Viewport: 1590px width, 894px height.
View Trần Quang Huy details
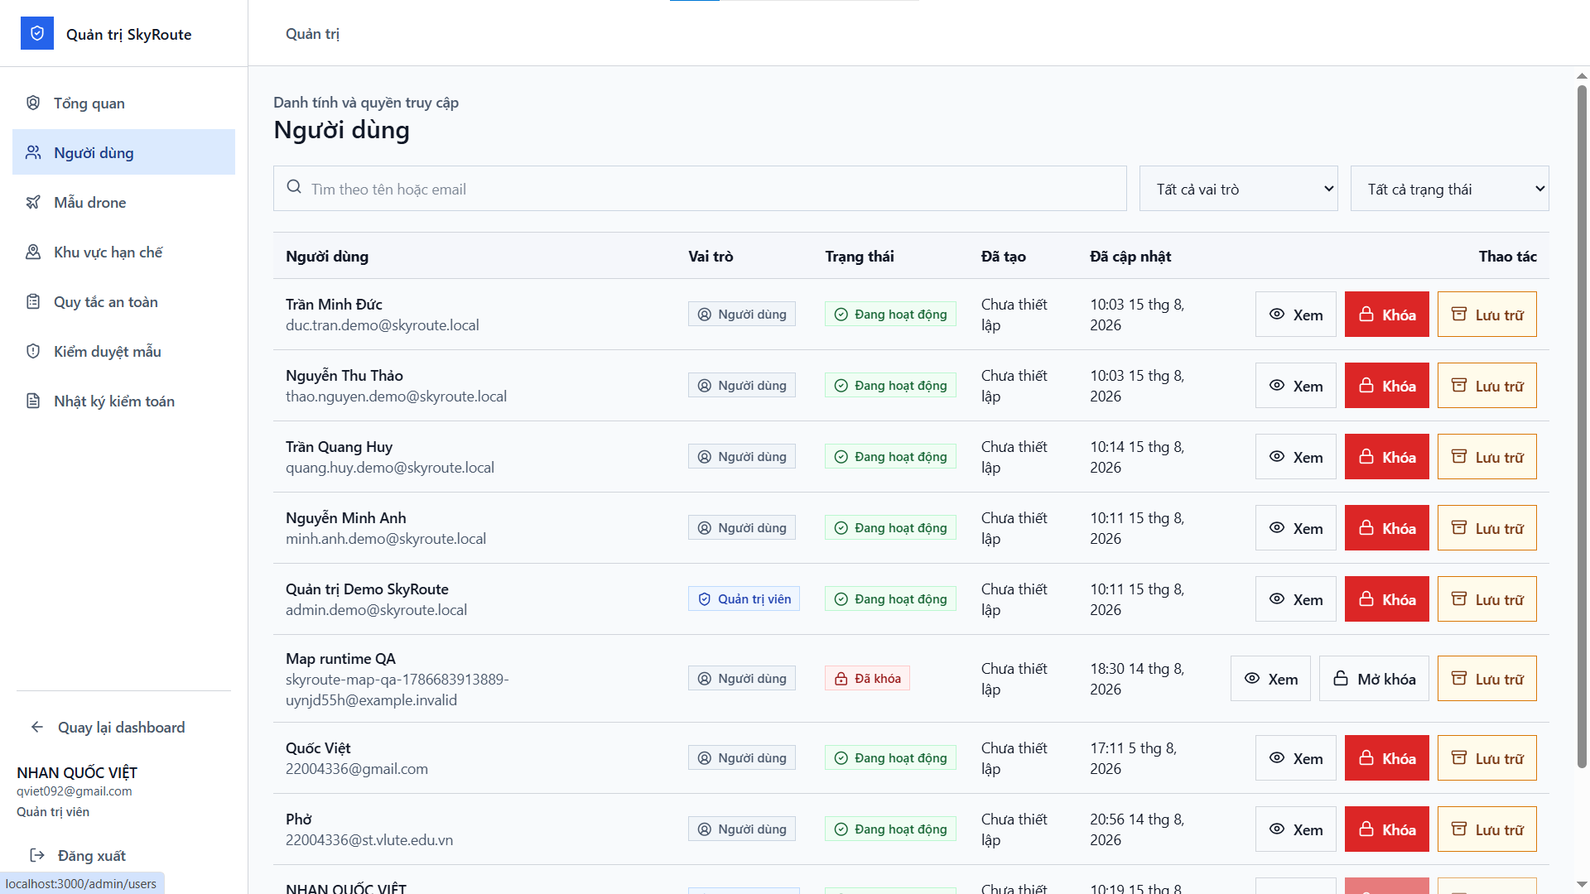coord(1295,457)
